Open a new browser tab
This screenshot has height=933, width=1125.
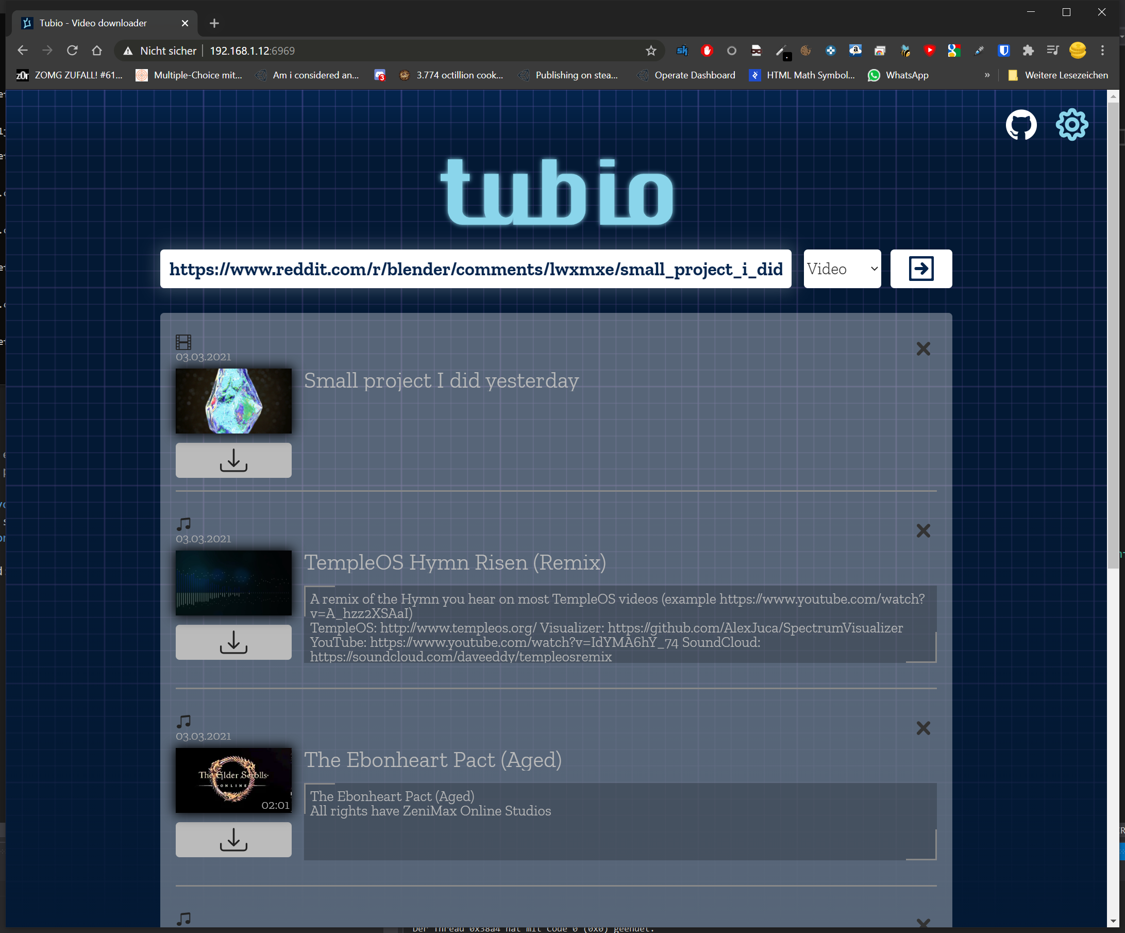(214, 23)
